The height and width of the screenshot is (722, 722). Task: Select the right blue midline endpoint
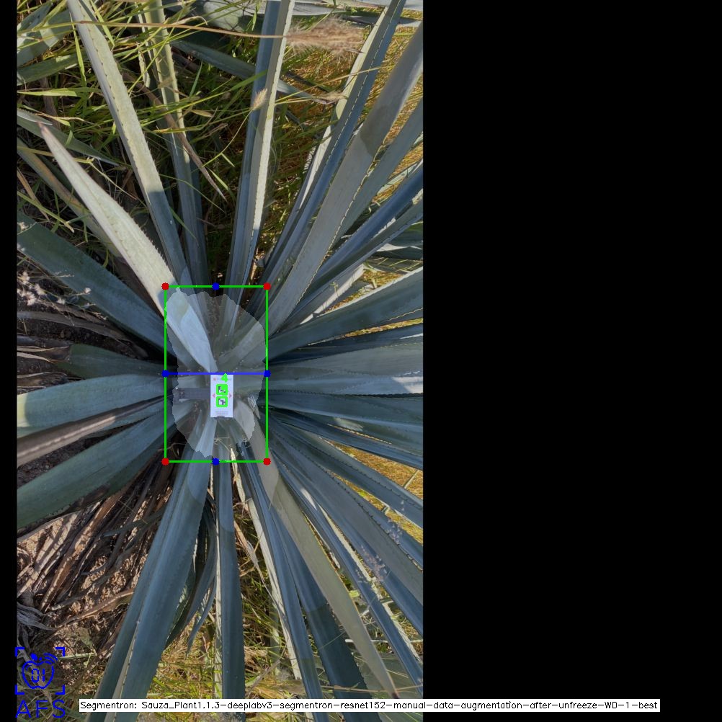point(267,374)
